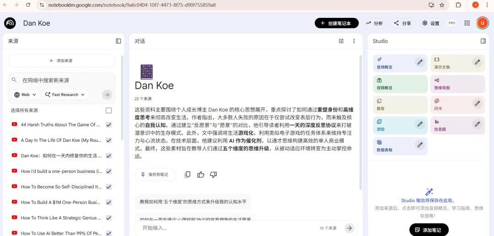Edit the 测验 card pencil icon
Screen dimensions: 494x236
point(419,124)
